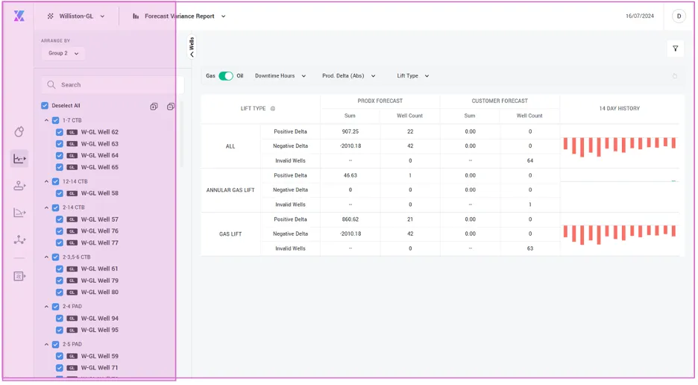Open the Lift Type dropdown
The image size is (698, 385).
413,76
